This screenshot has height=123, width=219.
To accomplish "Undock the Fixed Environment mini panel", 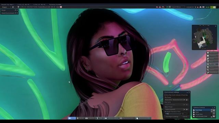I will click(x=15, y=13).
